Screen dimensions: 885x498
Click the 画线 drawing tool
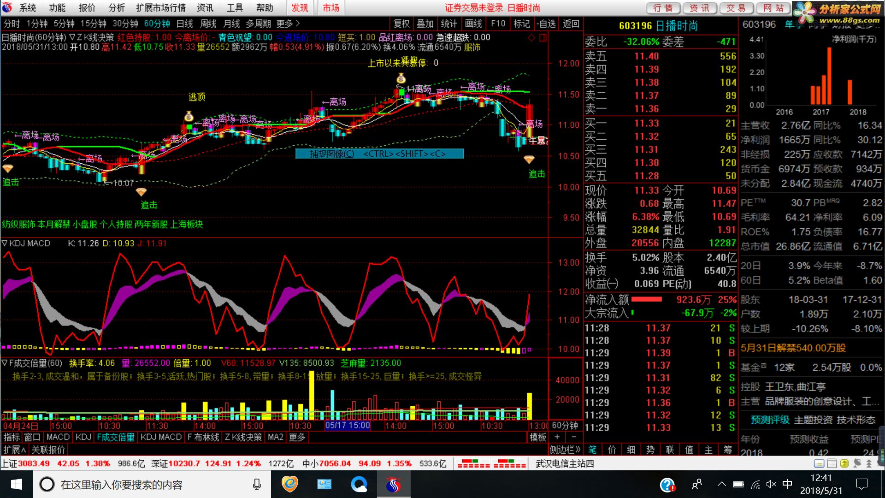473,24
